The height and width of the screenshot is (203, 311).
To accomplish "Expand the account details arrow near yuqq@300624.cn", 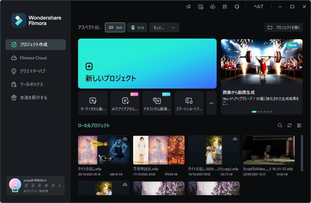I will (59, 186).
